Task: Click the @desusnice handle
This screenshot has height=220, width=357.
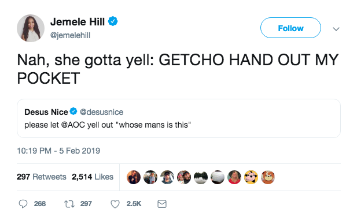Action: click(x=101, y=112)
